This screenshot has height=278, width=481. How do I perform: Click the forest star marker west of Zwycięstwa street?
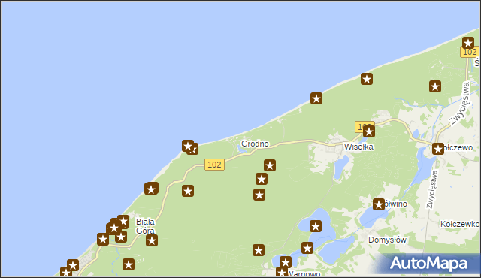click(435, 86)
